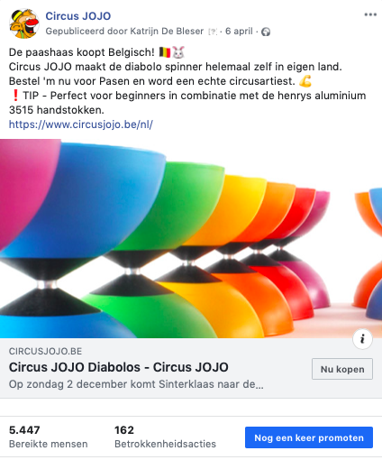Click the flexed biceps emoji
Screen dimensions: 382x460
(305, 81)
